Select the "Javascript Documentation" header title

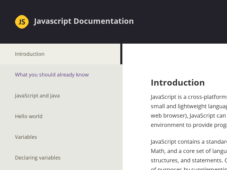[x=84, y=21]
